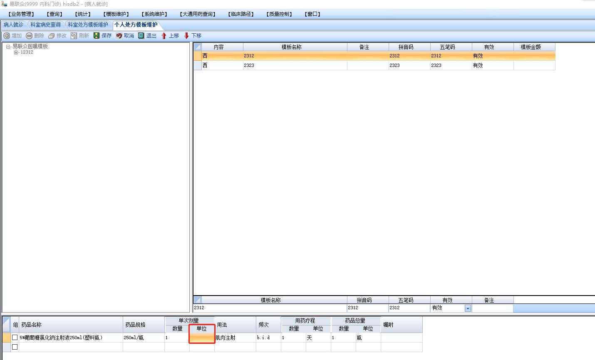Click the highlighted single-dose 单位 cell
The height and width of the screenshot is (360, 595).
pyautogui.click(x=202, y=338)
